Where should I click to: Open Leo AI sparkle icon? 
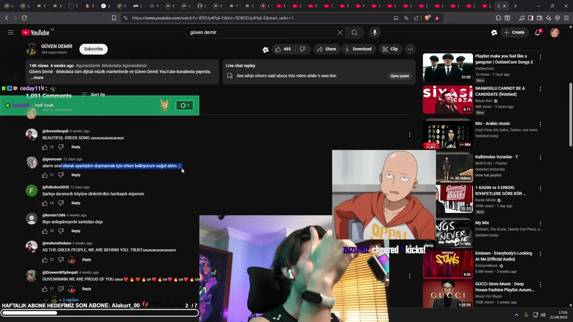[x=548, y=18]
